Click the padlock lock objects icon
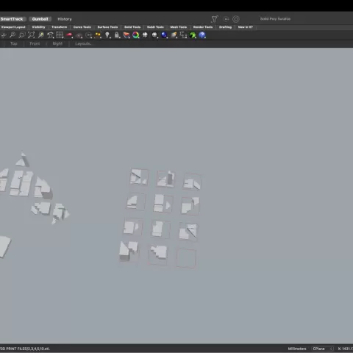 pos(117,35)
